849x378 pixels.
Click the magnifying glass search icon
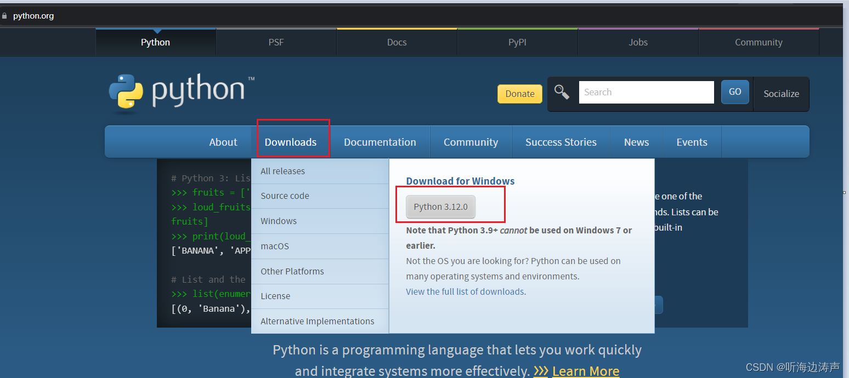point(562,92)
